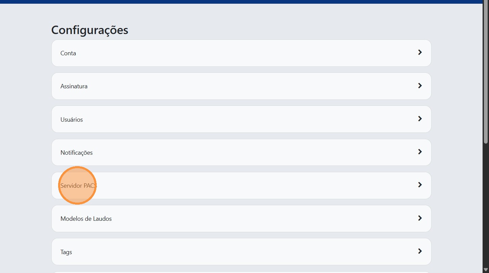Click the scroll-down arrow of the scrollbar
Image resolution: width=489 pixels, height=273 pixels.
pyautogui.click(x=486, y=270)
